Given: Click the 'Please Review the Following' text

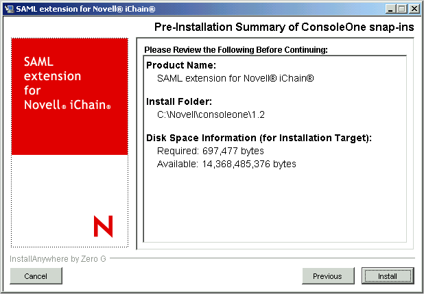Looking at the screenshot, I should click(x=236, y=50).
